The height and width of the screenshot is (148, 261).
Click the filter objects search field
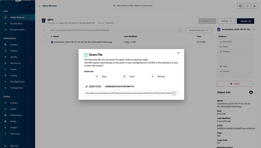tap(148, 6)
